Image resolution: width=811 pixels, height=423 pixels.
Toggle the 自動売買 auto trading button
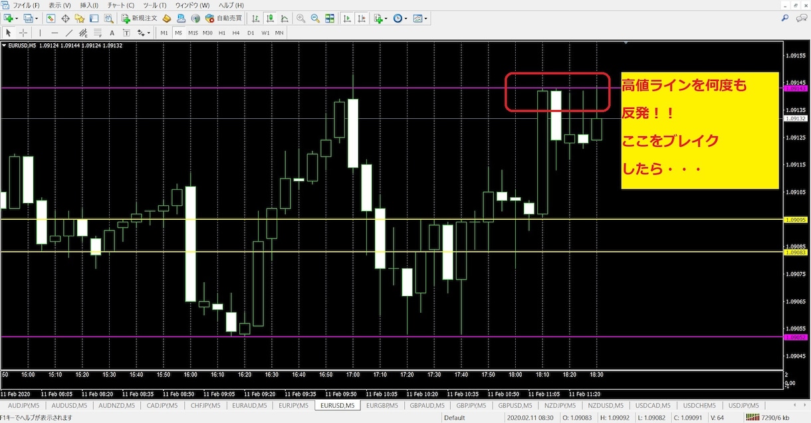(x=224, y=19)
